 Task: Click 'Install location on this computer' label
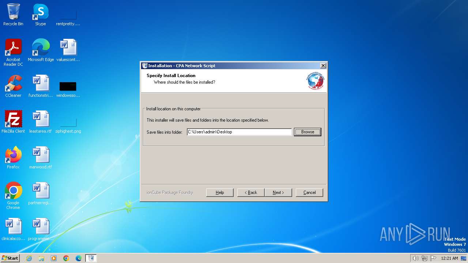click(173, 109)
